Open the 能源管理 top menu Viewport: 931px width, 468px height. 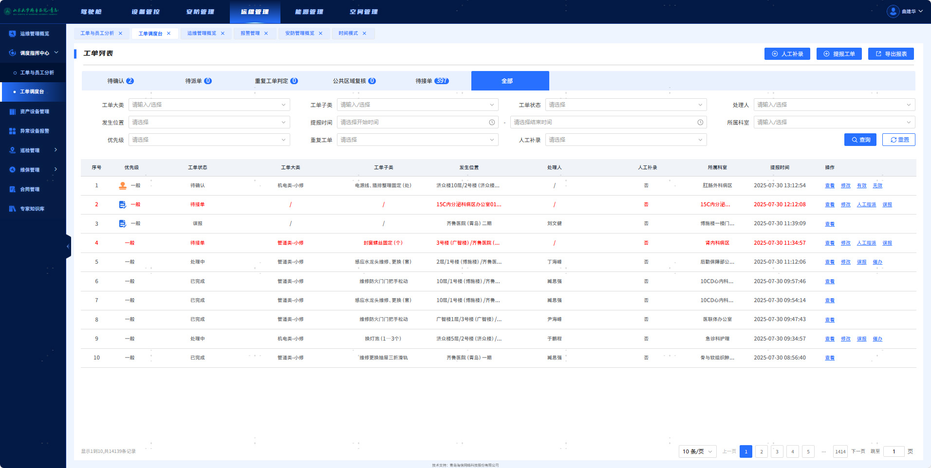309,12
